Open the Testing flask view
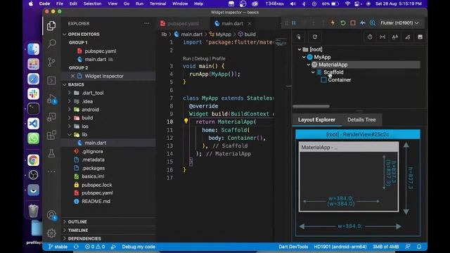Viewport: 450px width, 253px height. (51, 153)
